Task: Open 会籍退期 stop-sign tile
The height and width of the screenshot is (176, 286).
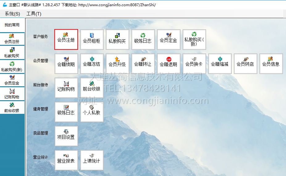Action: (168, 63)
